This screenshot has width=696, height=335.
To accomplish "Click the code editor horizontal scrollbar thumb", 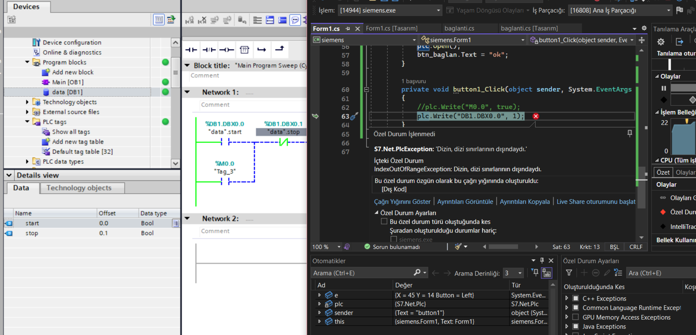I will (503, 247).
